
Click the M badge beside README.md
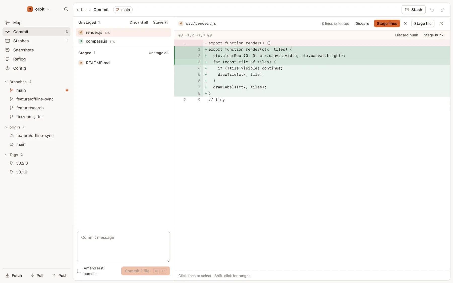tap(81, 63)
